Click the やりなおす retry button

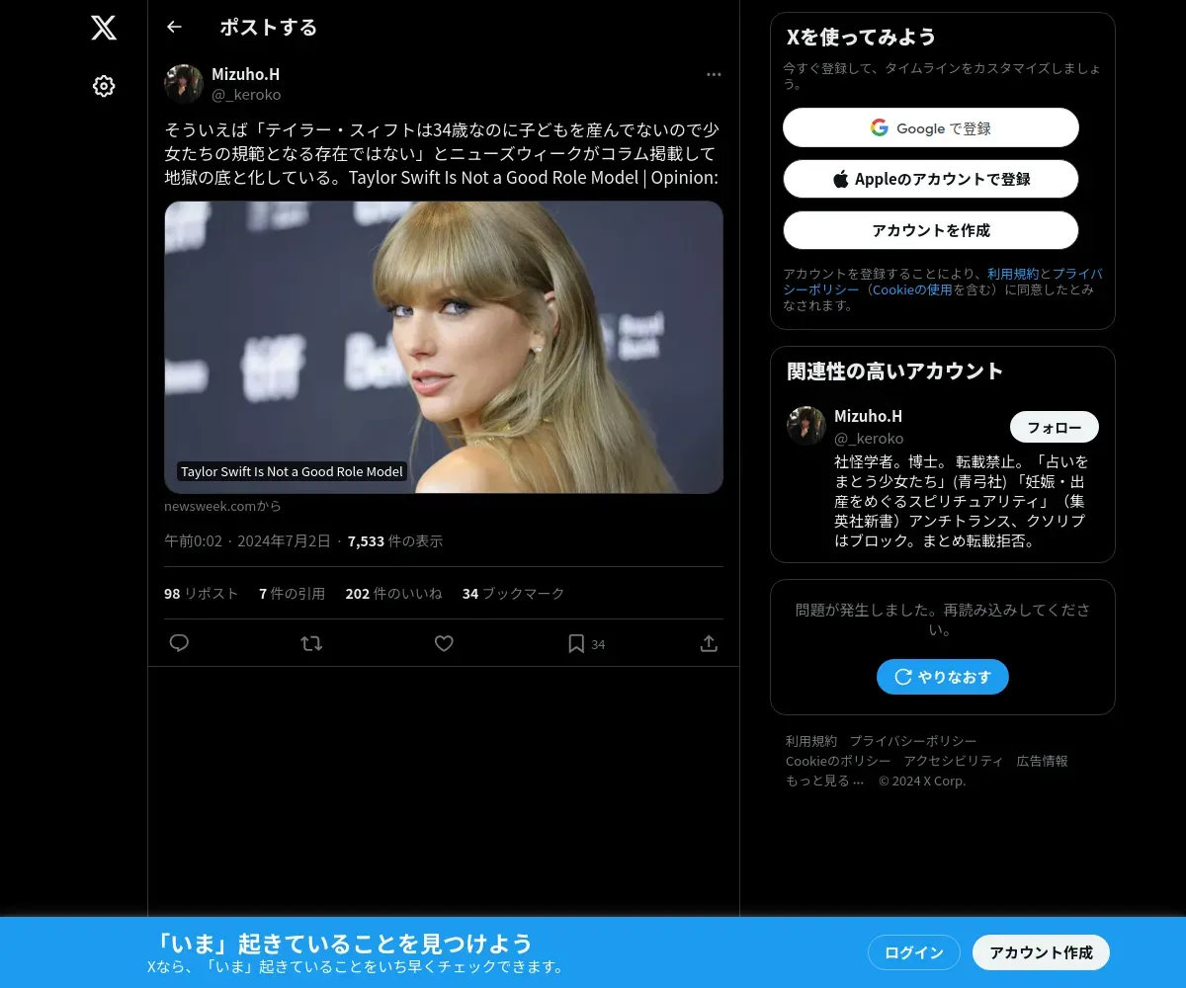(943, 677)
